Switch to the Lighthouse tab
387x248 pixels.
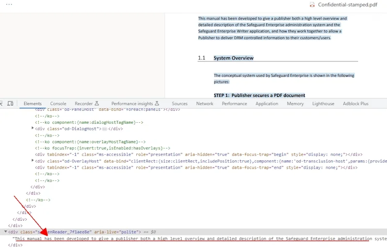tap(323, 104)
